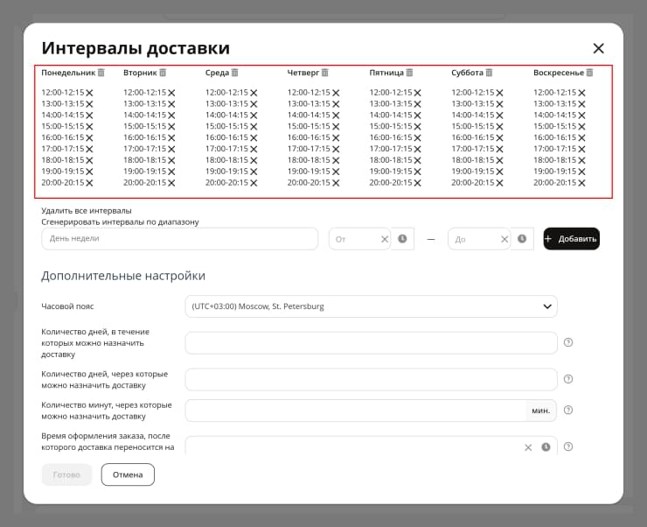Click trash icon next to Пятница
Screen dimensions: 647x527
pyautogui.click(x=409, y=73)
